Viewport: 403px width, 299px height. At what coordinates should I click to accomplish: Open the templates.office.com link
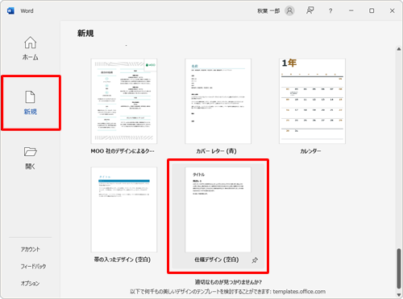click(299, 292)
